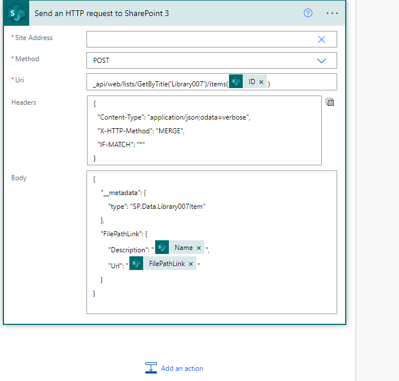This screenshot has height=381, width=399.
Task: Remove the FilePathLink token from Url
Action: [x=191, y=264]
